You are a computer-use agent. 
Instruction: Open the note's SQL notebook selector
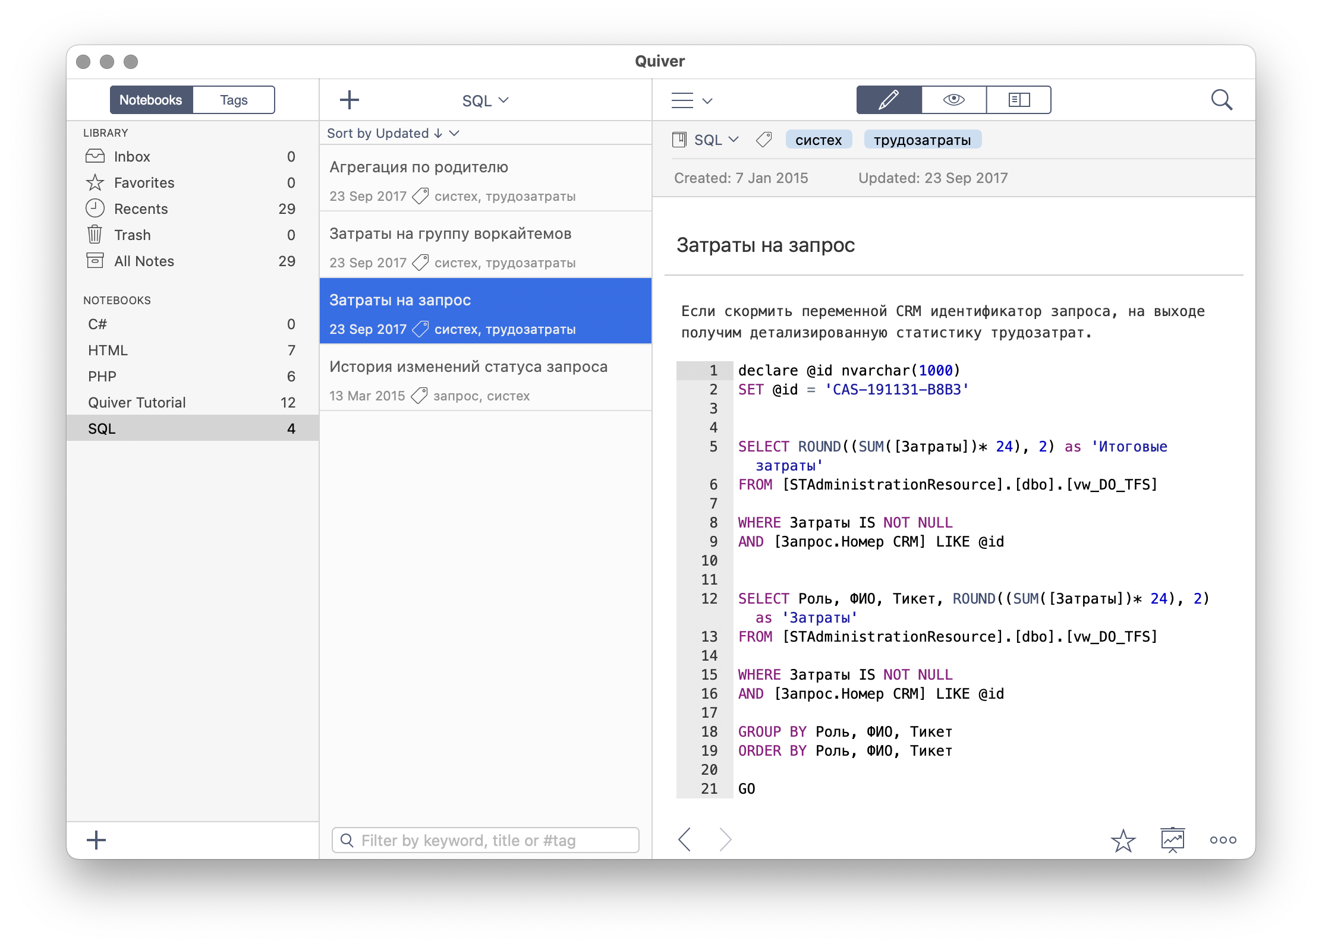[716, 140]
